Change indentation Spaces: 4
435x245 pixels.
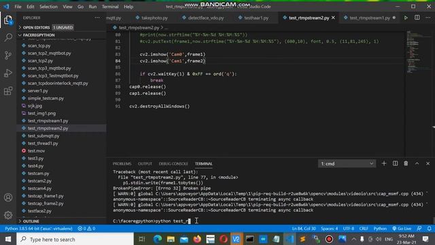(x=329, y=229)
